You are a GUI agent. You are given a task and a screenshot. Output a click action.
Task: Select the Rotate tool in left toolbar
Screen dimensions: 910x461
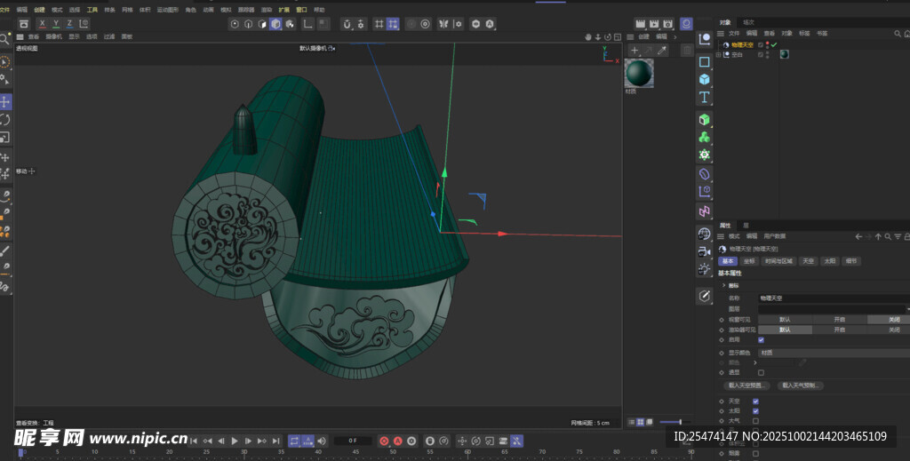[5, 119]
